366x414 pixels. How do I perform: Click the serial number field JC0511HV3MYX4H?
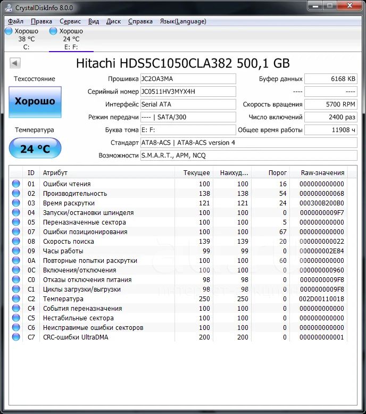(188, 92)
